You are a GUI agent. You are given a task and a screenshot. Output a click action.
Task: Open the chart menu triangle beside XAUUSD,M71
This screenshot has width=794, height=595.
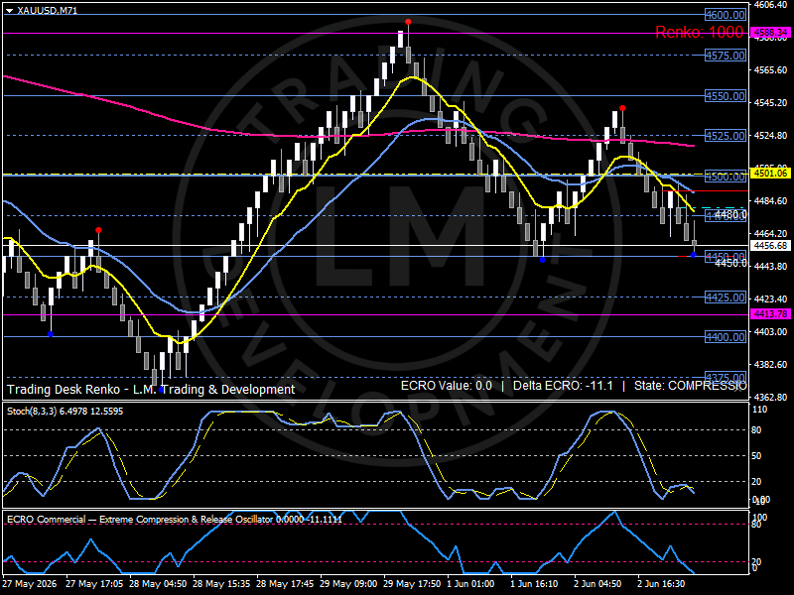(x=9, y=11)
